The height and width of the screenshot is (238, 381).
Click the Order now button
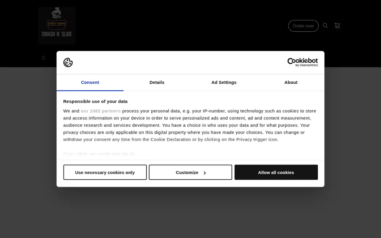point(303,26)
